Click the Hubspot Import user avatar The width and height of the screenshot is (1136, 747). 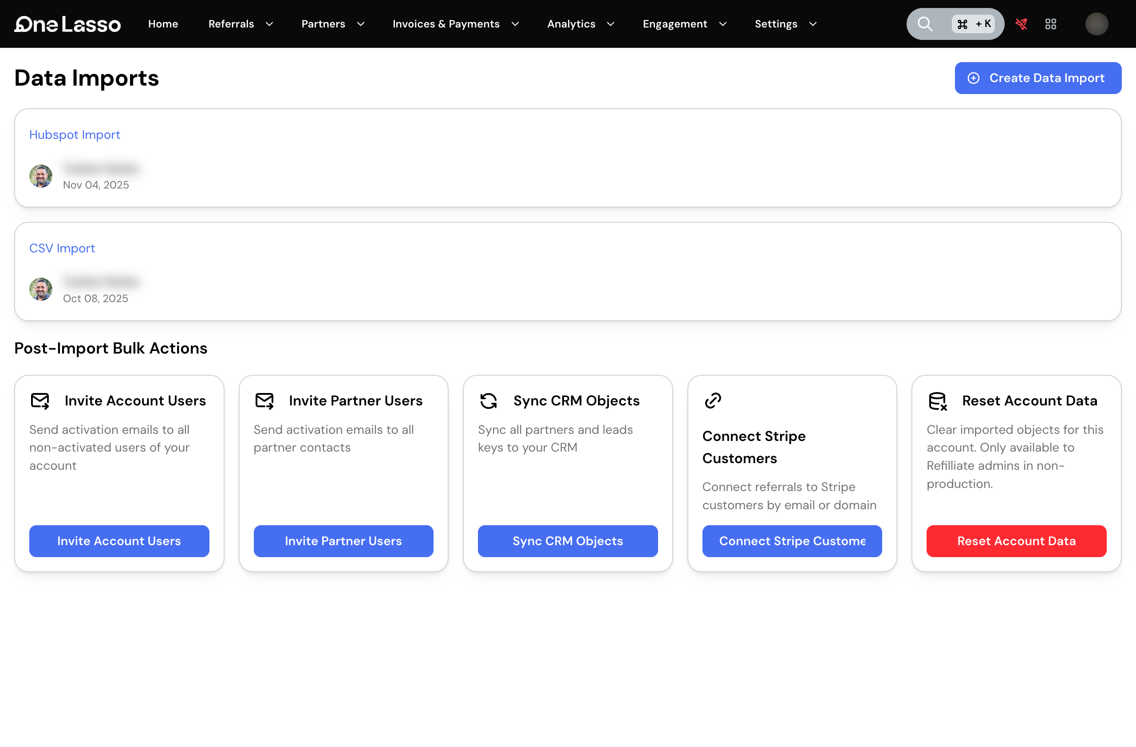pos(40,176)
